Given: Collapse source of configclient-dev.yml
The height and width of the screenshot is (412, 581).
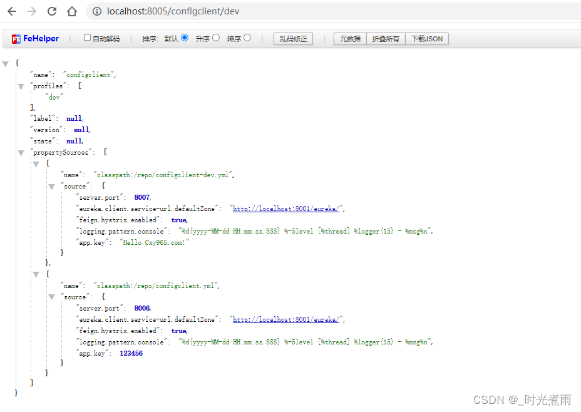Looking at the screenshot, I should (52, 187).
